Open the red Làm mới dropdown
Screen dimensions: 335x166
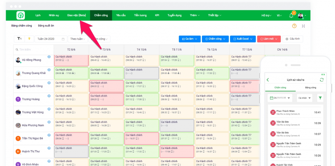click(269, 39)
